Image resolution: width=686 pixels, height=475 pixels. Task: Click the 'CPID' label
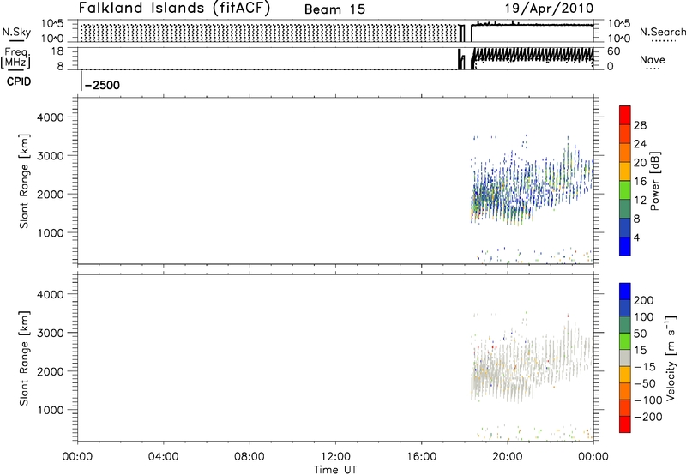point(19,81)
